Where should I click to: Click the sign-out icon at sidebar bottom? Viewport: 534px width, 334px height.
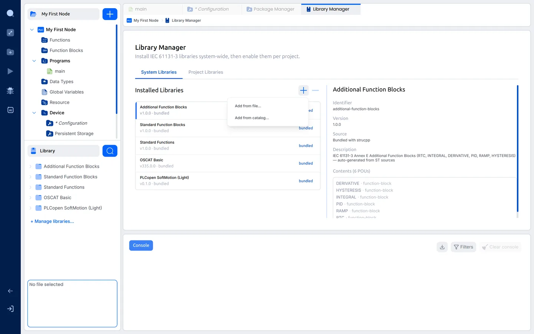tap(10, 309)
